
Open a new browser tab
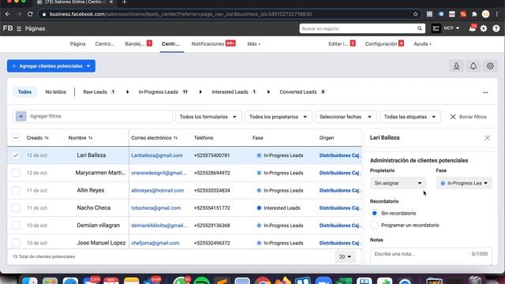coord(125,2)
